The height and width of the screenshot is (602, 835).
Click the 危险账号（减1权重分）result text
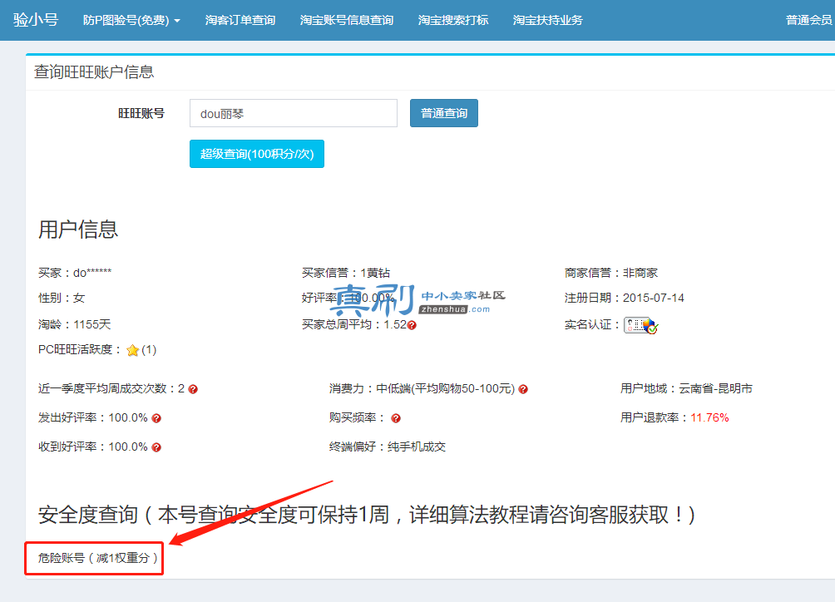tap(98, 558)
